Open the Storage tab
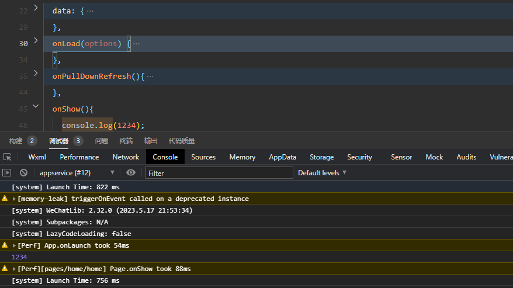The image size is (513, 288). click(321, 157)
